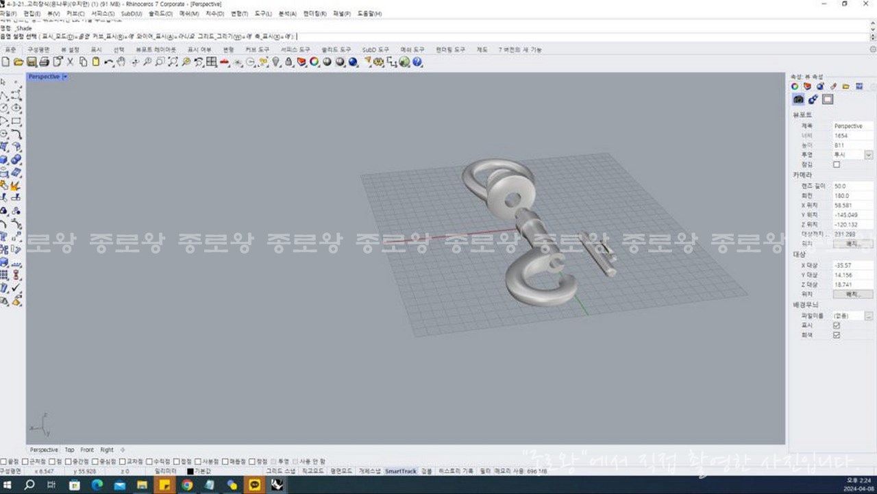Click the camera 위치 배치 button

(852, 243)
